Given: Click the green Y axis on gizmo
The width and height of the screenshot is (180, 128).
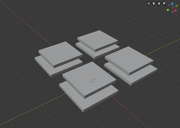Looking at the screenshot, I should point(177,6).
